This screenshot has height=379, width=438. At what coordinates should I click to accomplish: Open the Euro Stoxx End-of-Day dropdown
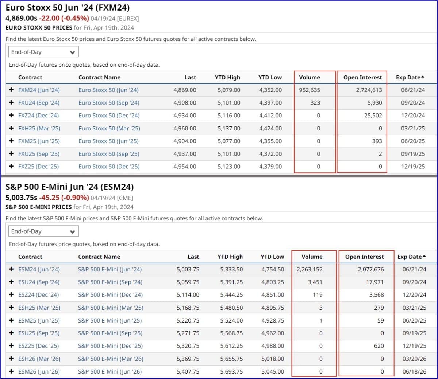43,51
